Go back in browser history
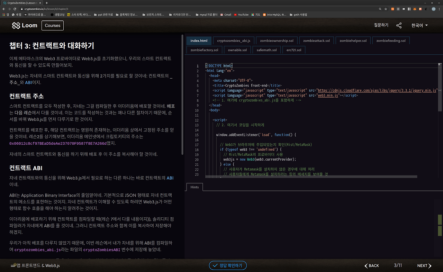443x272 pixels. 4,9
